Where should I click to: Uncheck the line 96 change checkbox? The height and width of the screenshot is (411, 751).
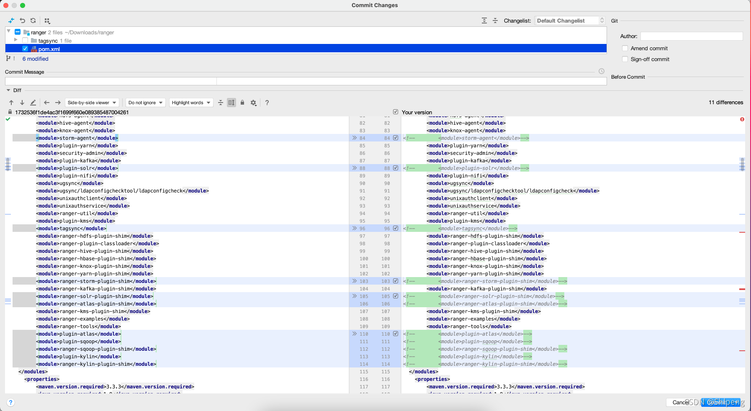[396, 228]
